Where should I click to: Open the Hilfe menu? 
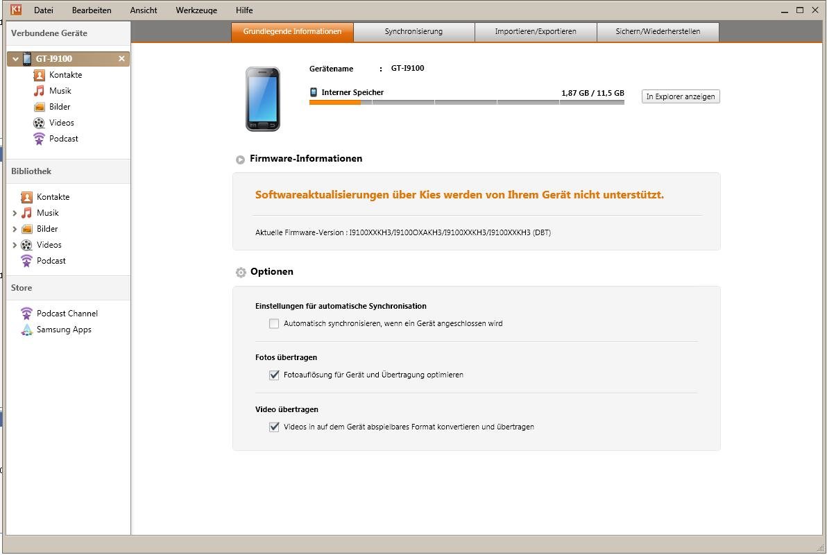tap(244, 10)
